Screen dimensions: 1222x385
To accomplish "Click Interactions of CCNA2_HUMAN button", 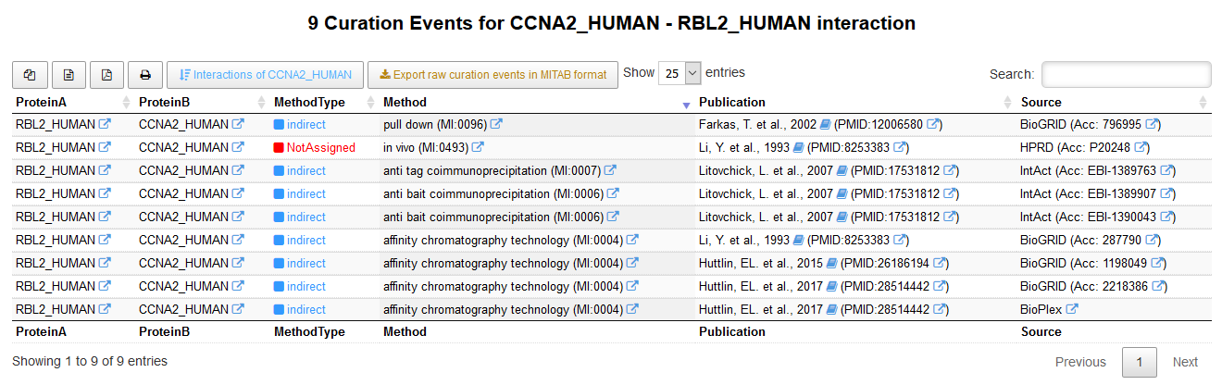I will pos(266,74).
